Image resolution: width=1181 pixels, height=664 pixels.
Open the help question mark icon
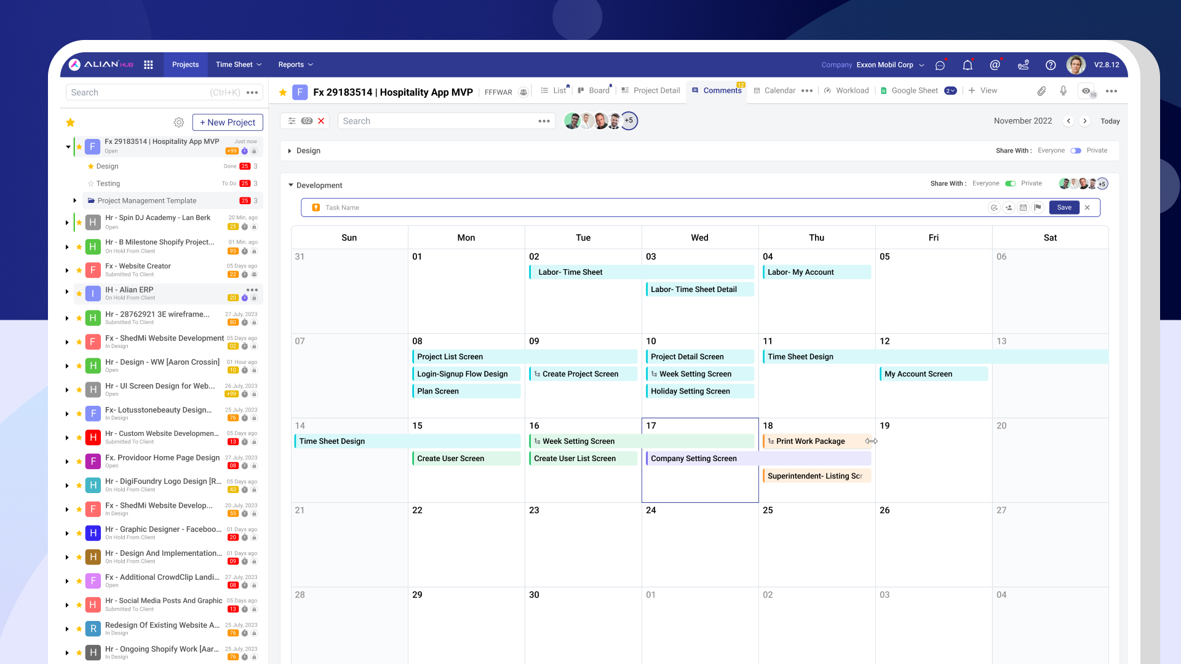(1051, 65)
